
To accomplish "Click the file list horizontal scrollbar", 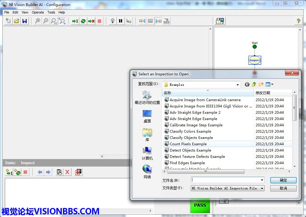I will pyautogui.click(x=205, y=172).
